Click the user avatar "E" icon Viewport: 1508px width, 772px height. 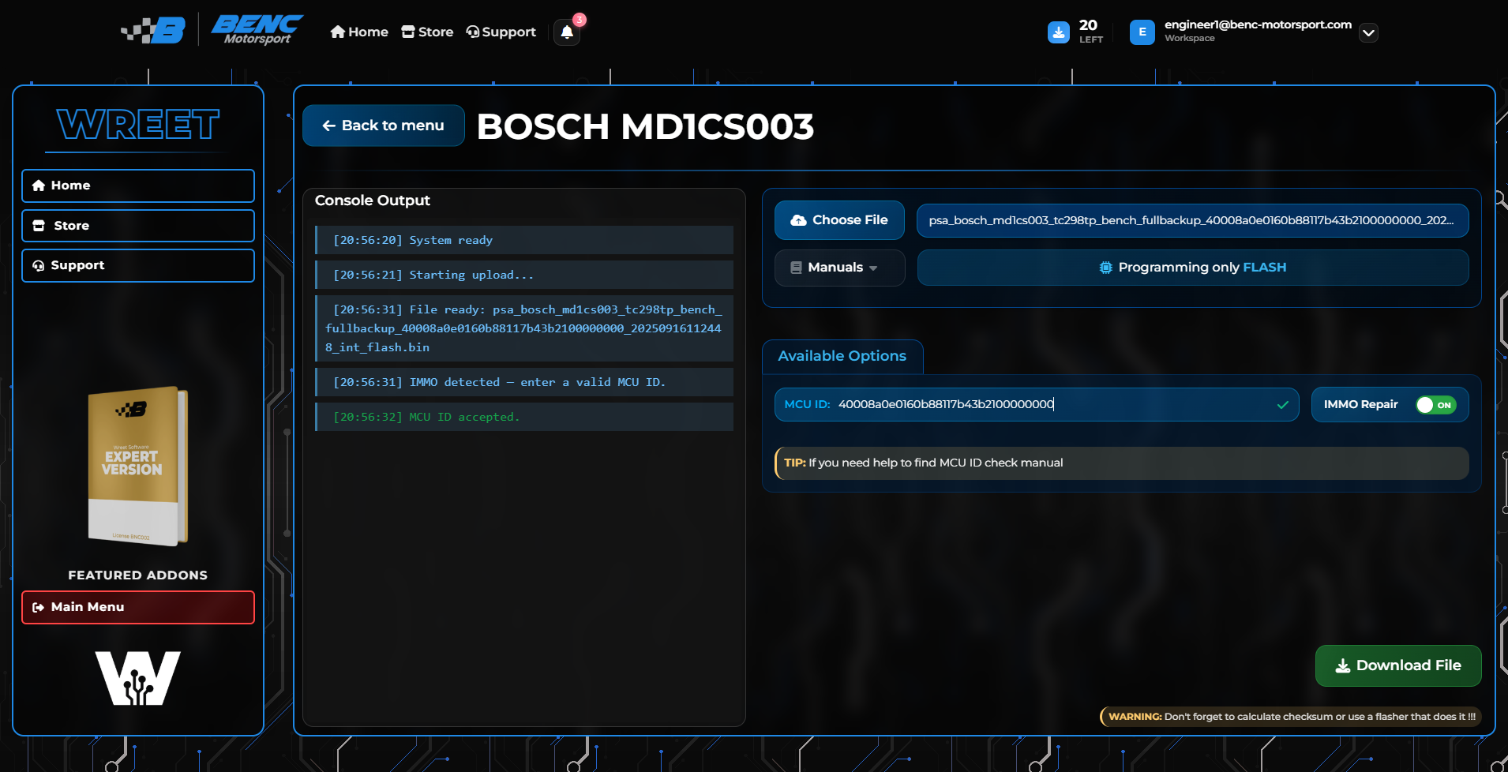(x=1142, y=32)
